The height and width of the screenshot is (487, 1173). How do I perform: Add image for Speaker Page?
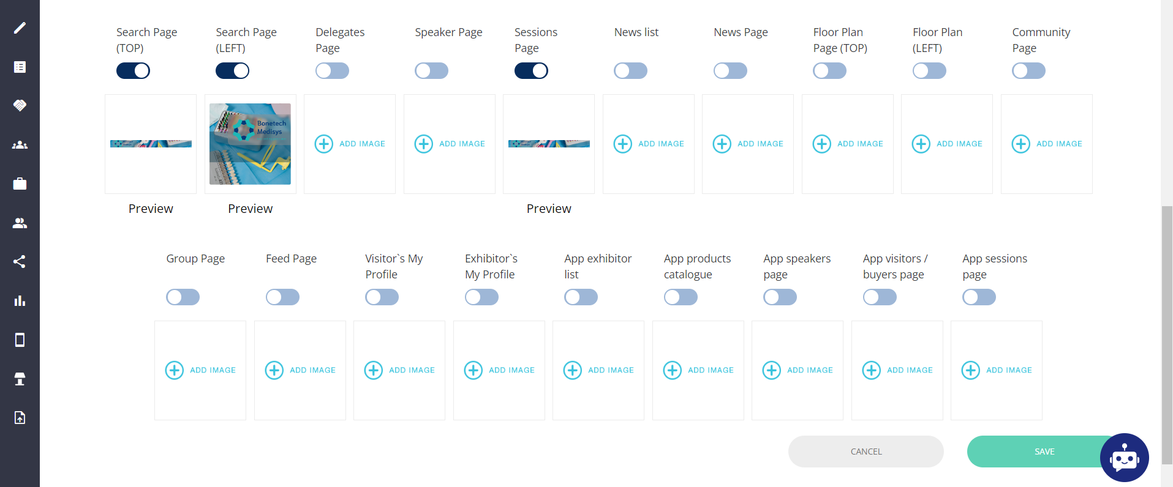pyautogui.click(x=450, y=144)
